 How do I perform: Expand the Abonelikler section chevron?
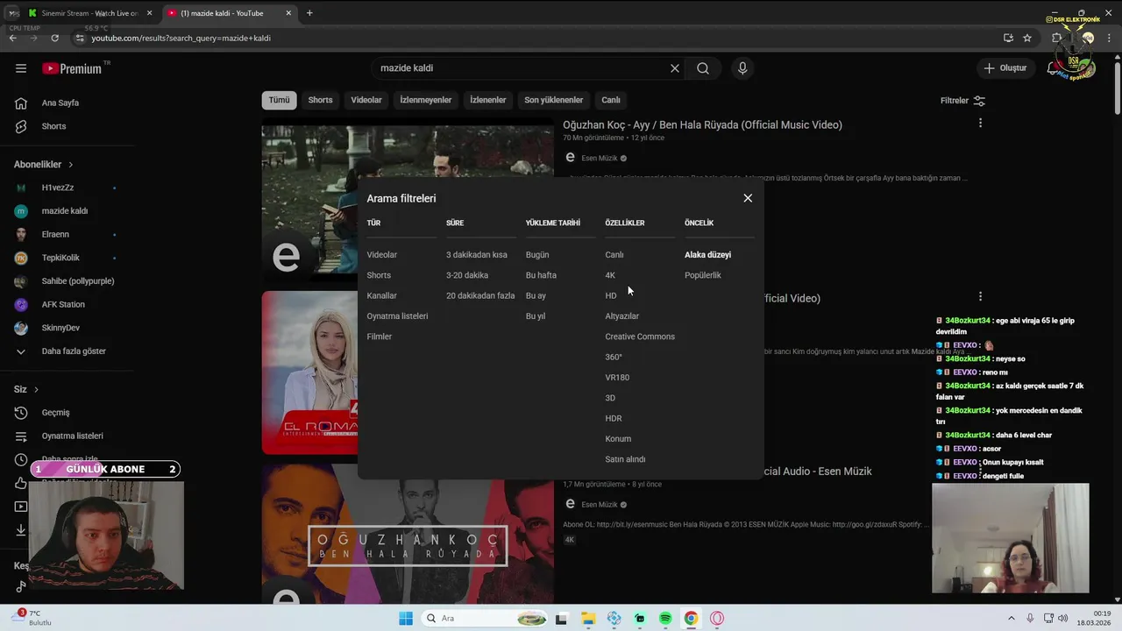point(71,165)
